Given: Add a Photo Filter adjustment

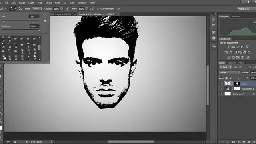Looking at the screenshot, I should 240,52.
